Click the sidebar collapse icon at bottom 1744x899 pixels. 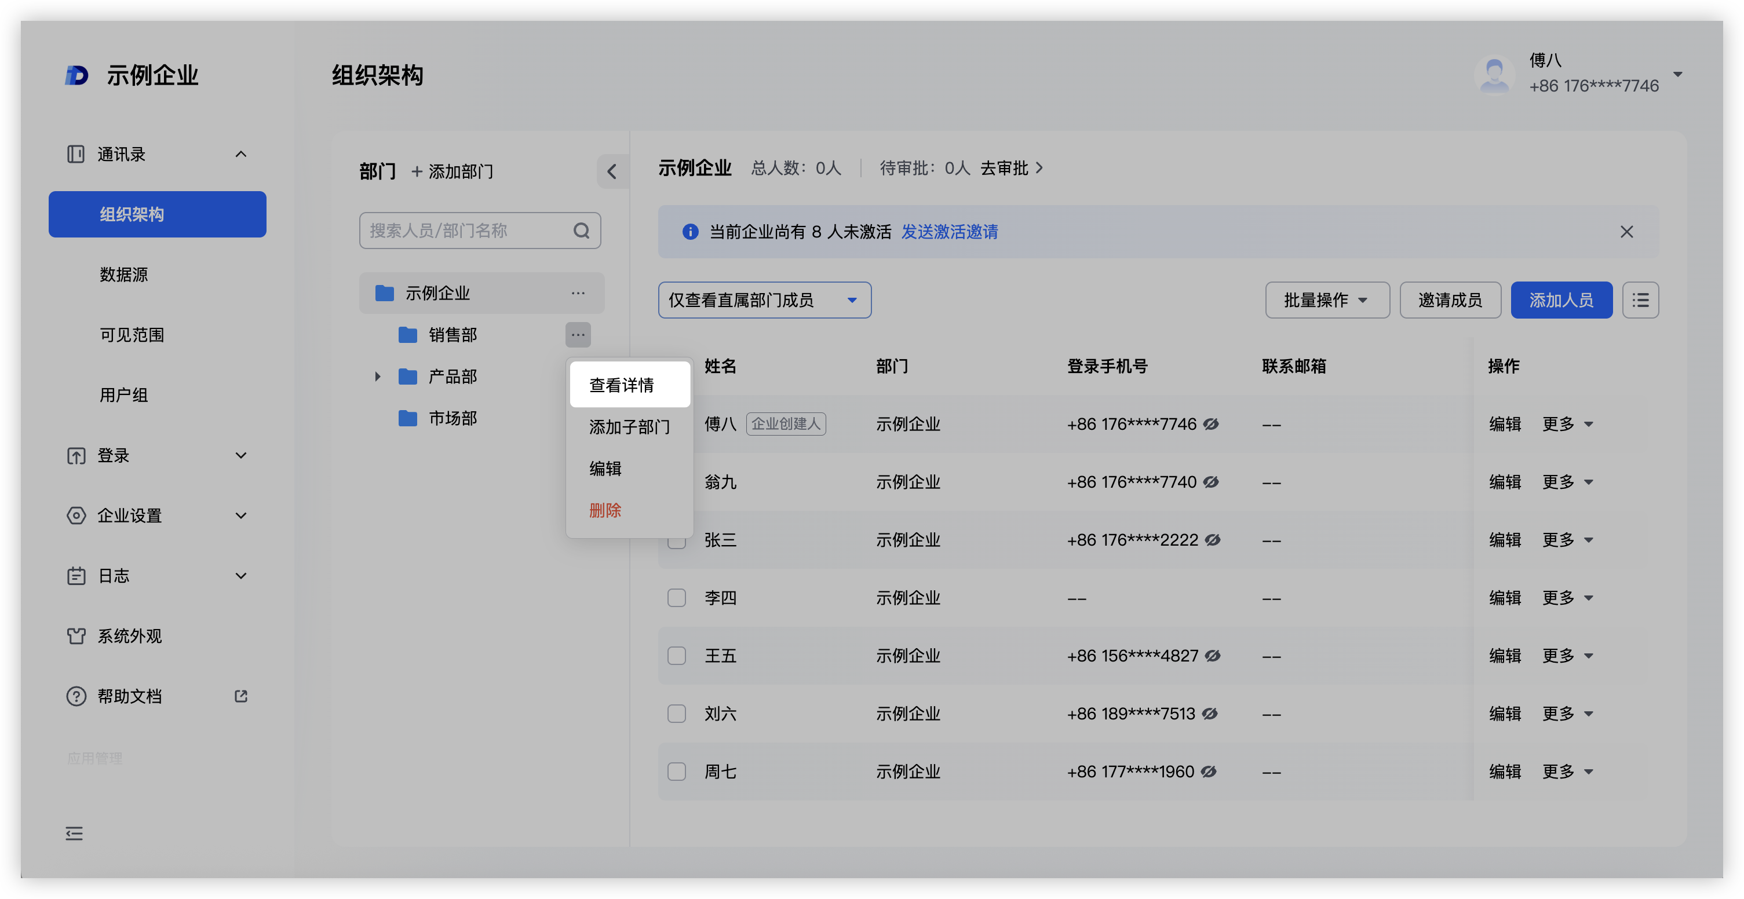click(75, 834)
